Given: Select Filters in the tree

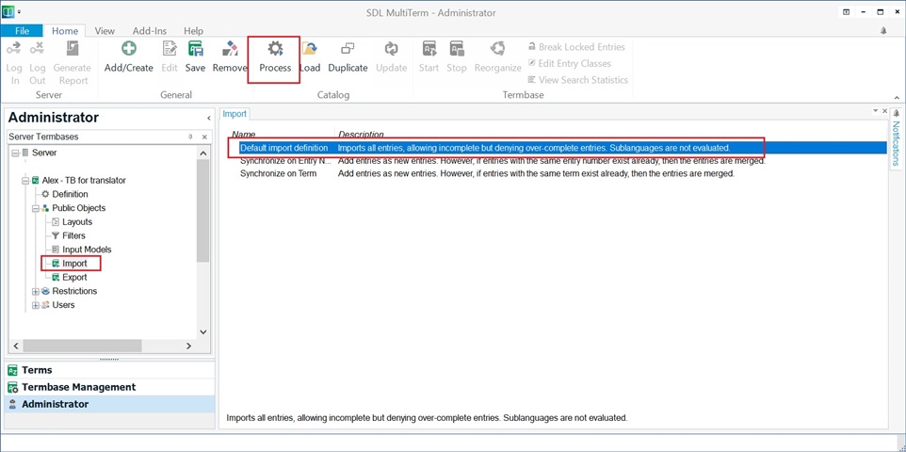Looking at the screenshot, I should tap(74, 235).
